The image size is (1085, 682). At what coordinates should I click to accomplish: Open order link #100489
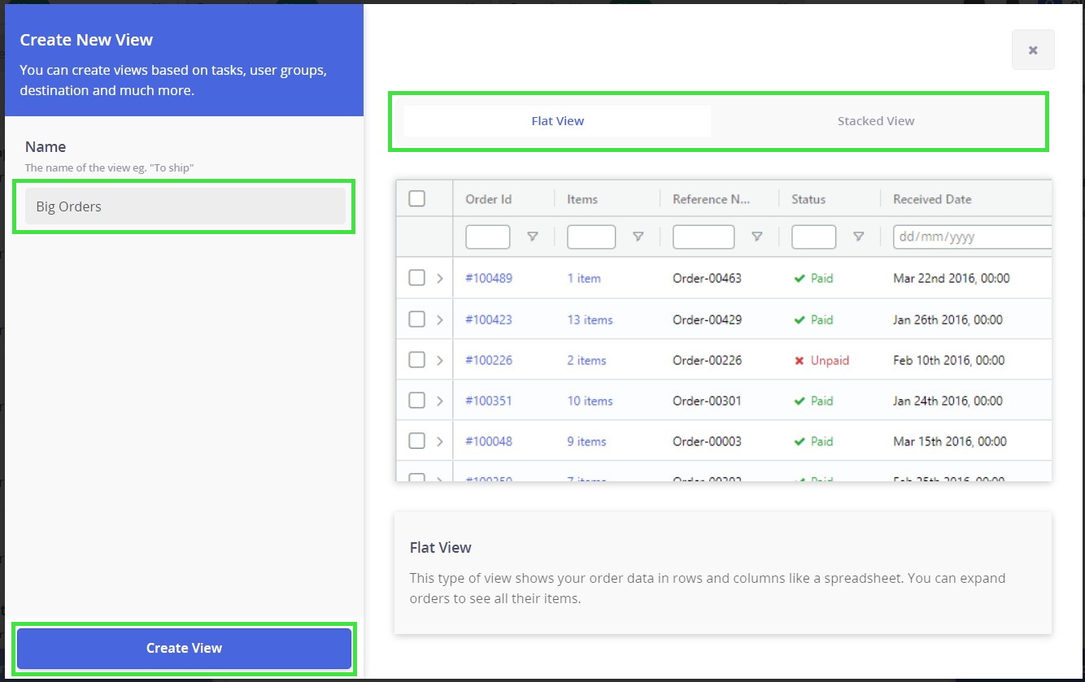(489, 278)
